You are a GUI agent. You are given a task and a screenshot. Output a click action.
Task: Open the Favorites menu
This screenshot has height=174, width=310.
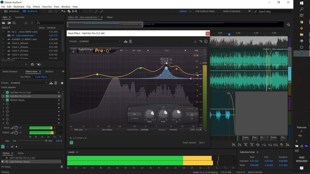click(x=47, y=7)
